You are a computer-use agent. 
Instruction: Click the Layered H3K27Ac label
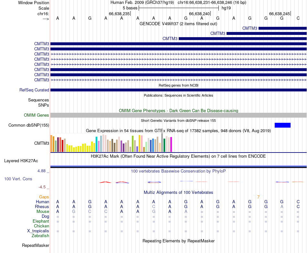21,161
